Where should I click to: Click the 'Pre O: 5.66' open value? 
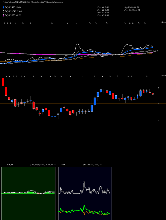point(103,7)
